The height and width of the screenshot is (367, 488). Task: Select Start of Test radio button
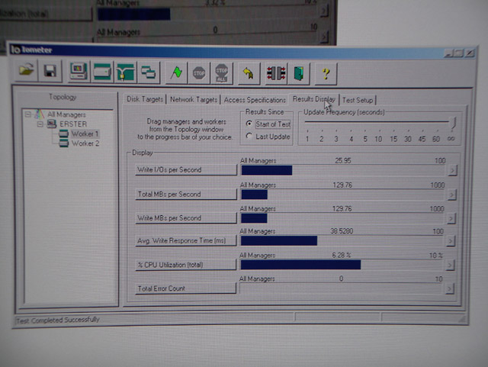click(249, 124)
